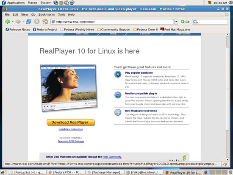Switch to the Fedora FC6 taskbar window
This screenshot has width=233, height=175.
click(x=66, y=172)
